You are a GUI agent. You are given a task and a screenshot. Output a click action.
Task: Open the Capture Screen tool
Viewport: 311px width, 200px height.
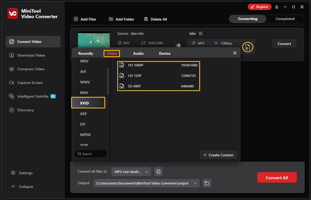(12, 83)
